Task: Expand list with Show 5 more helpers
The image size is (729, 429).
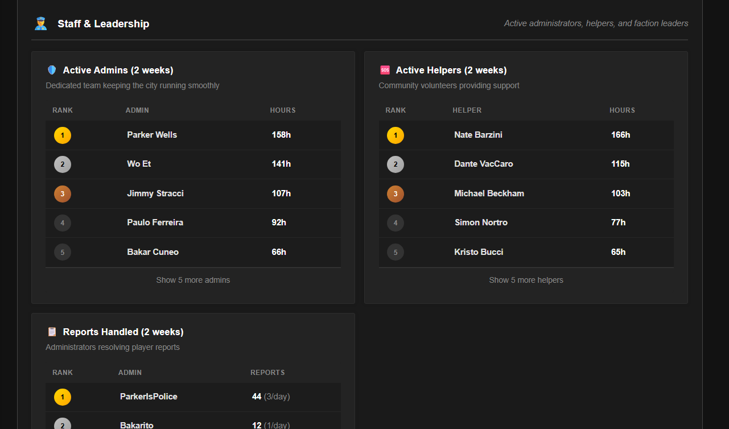Action: (526, 280)
